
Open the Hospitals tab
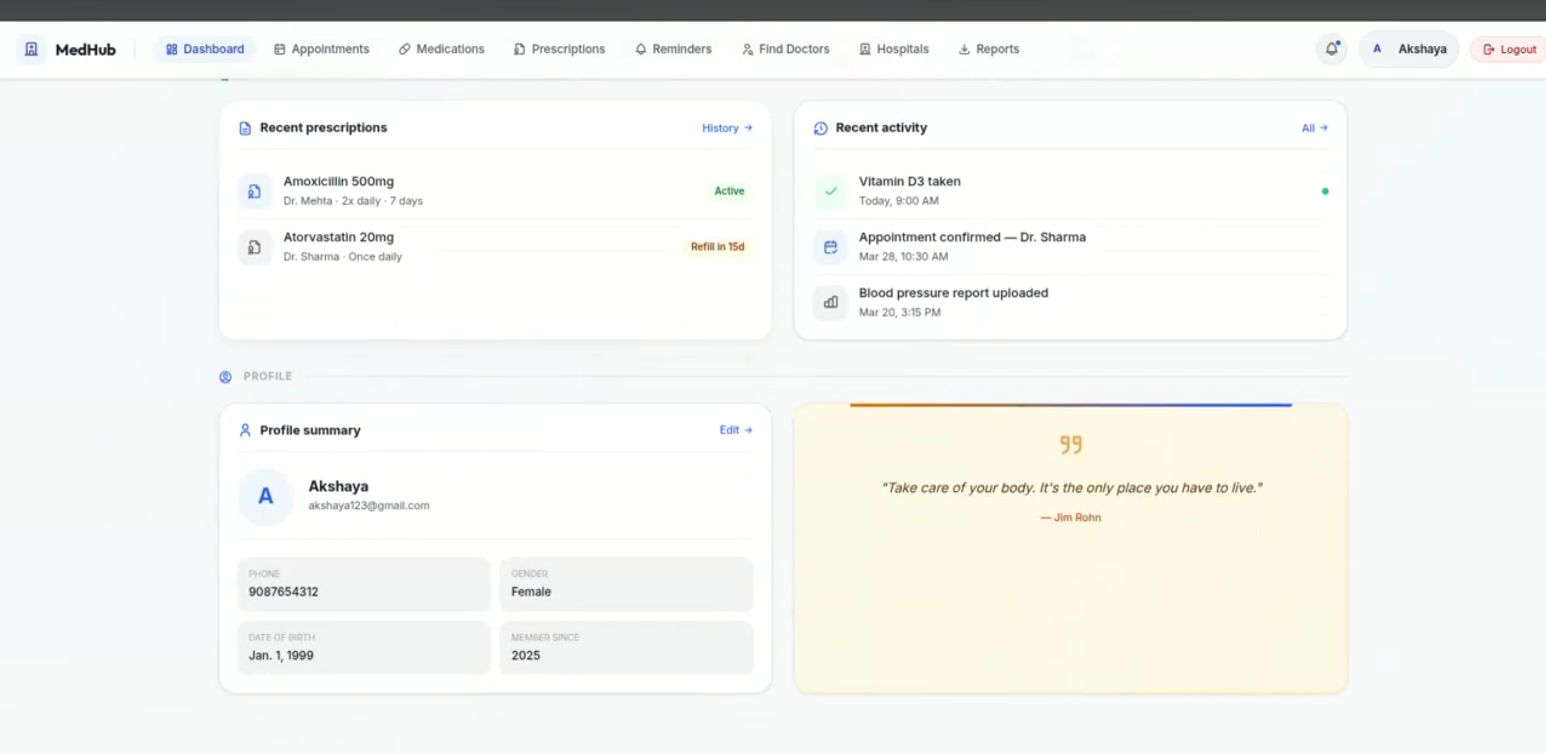pos(893,49)
